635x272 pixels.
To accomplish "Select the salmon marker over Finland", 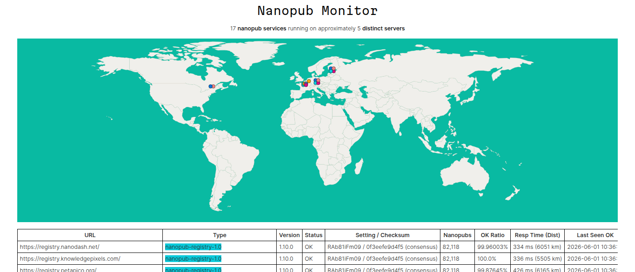I will click(334, 68).
